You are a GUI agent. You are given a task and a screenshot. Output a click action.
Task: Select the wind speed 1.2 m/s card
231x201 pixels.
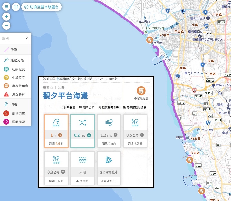click(x=109, y=131)
